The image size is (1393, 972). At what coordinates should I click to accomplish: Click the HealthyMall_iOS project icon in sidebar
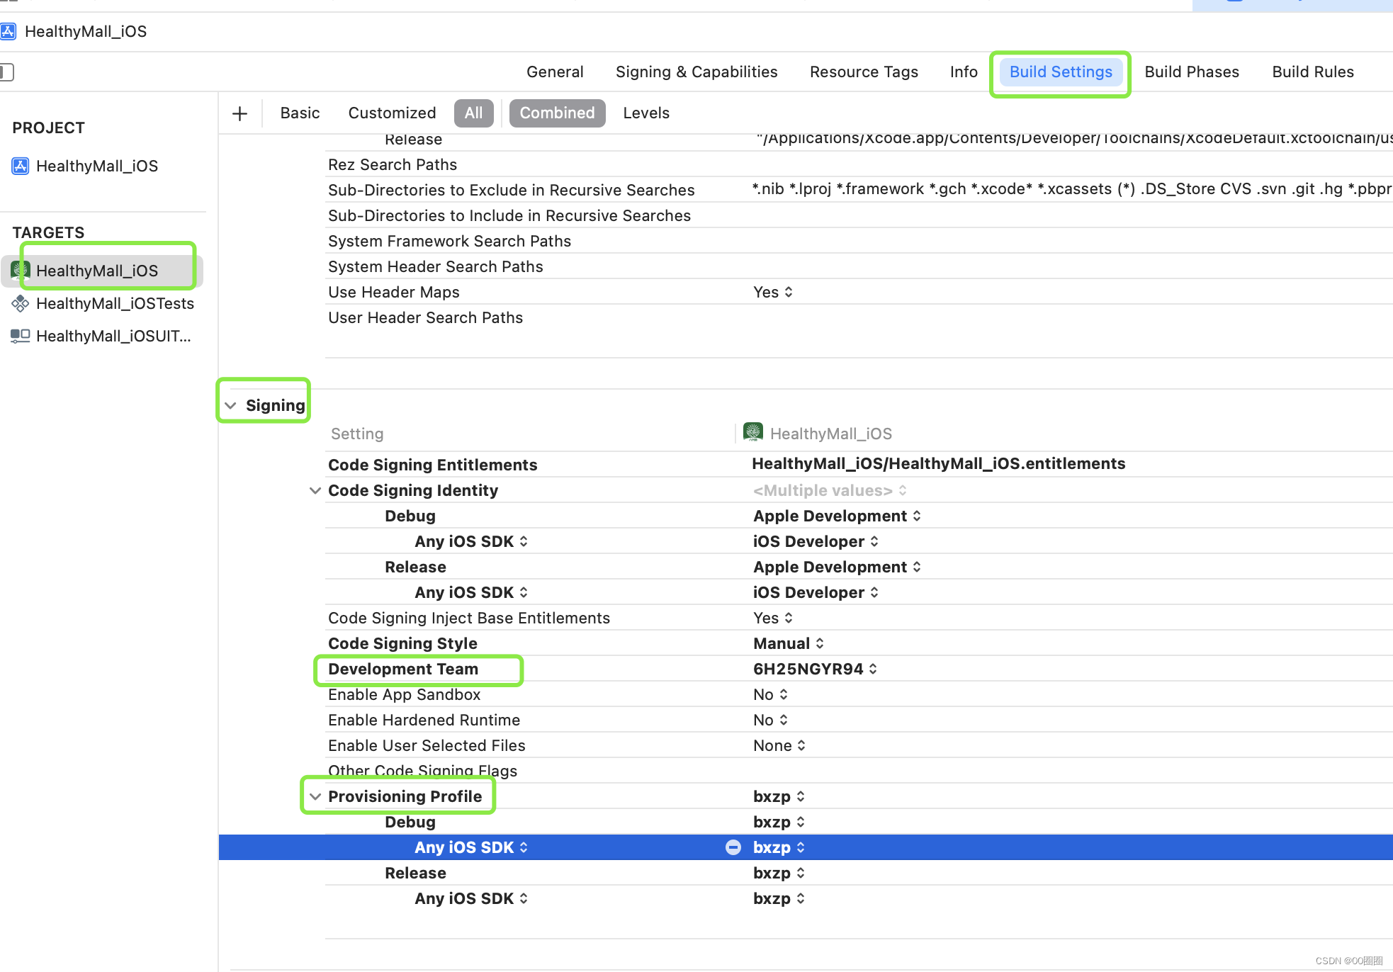click(x=20, y=166)
